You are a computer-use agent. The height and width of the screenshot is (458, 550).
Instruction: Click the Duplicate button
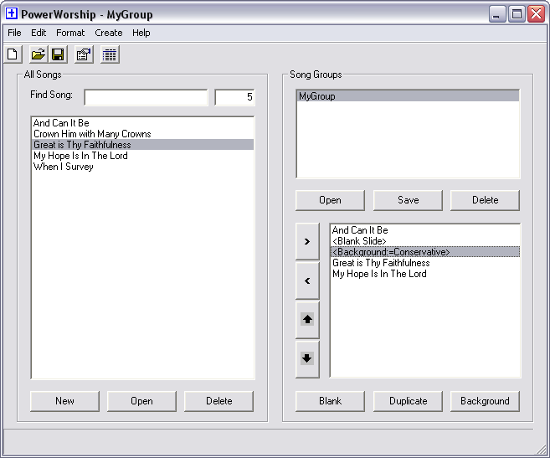[408, 401]
